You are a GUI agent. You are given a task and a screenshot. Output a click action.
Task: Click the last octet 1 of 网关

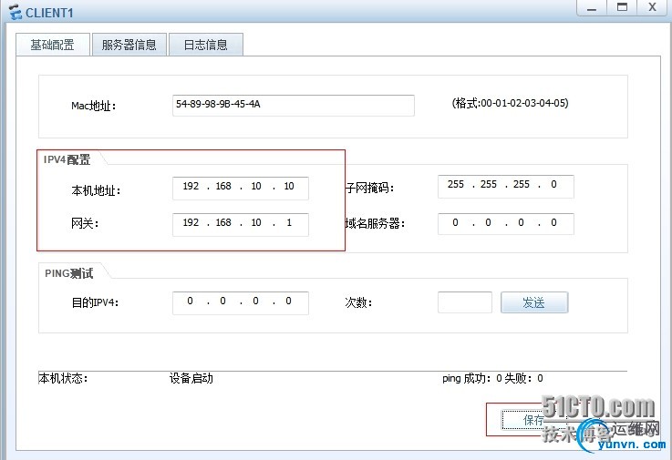pos(289,223)
